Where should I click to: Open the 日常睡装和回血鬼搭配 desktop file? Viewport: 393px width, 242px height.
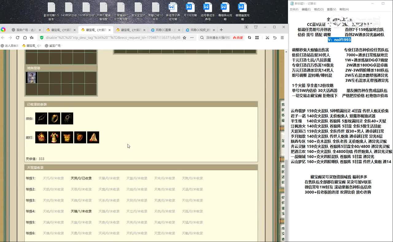coord(121,12)
